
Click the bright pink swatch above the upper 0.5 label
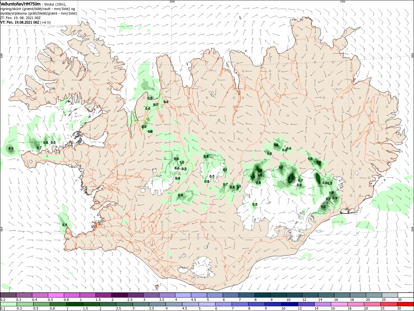click(56, 295)
